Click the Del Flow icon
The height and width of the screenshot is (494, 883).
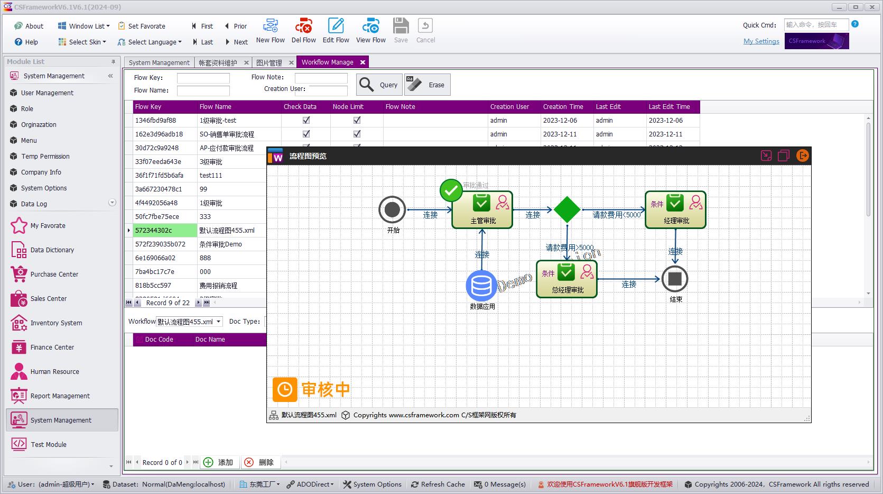[x=303, y=26]
